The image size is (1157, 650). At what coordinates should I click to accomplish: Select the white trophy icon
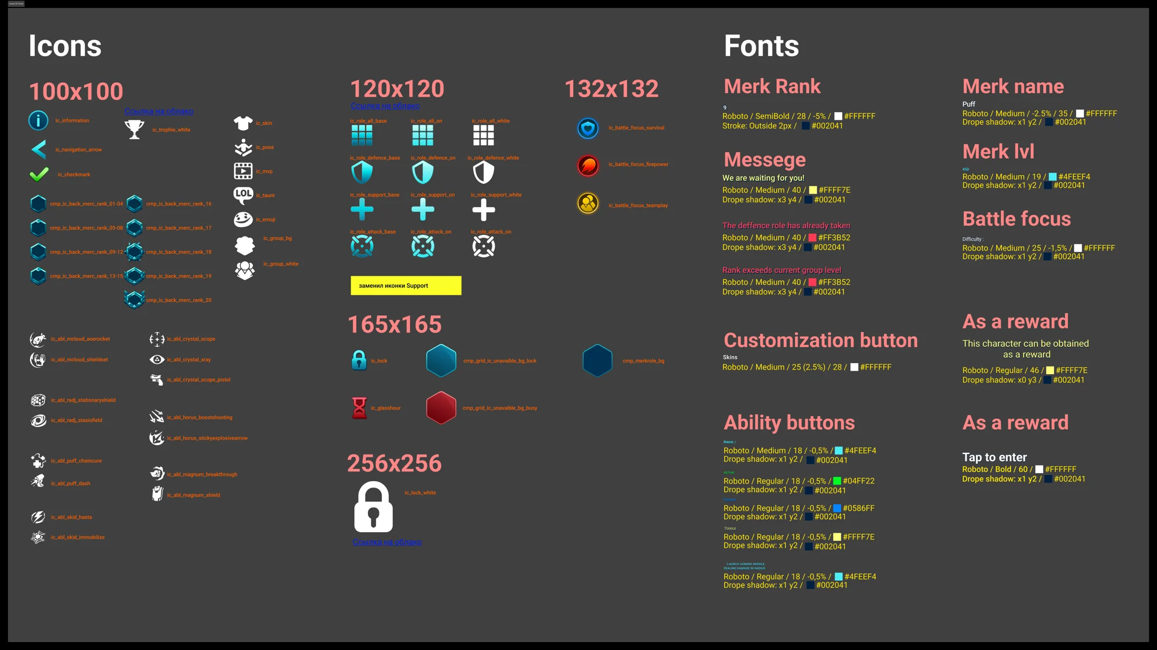pos(134,129)
